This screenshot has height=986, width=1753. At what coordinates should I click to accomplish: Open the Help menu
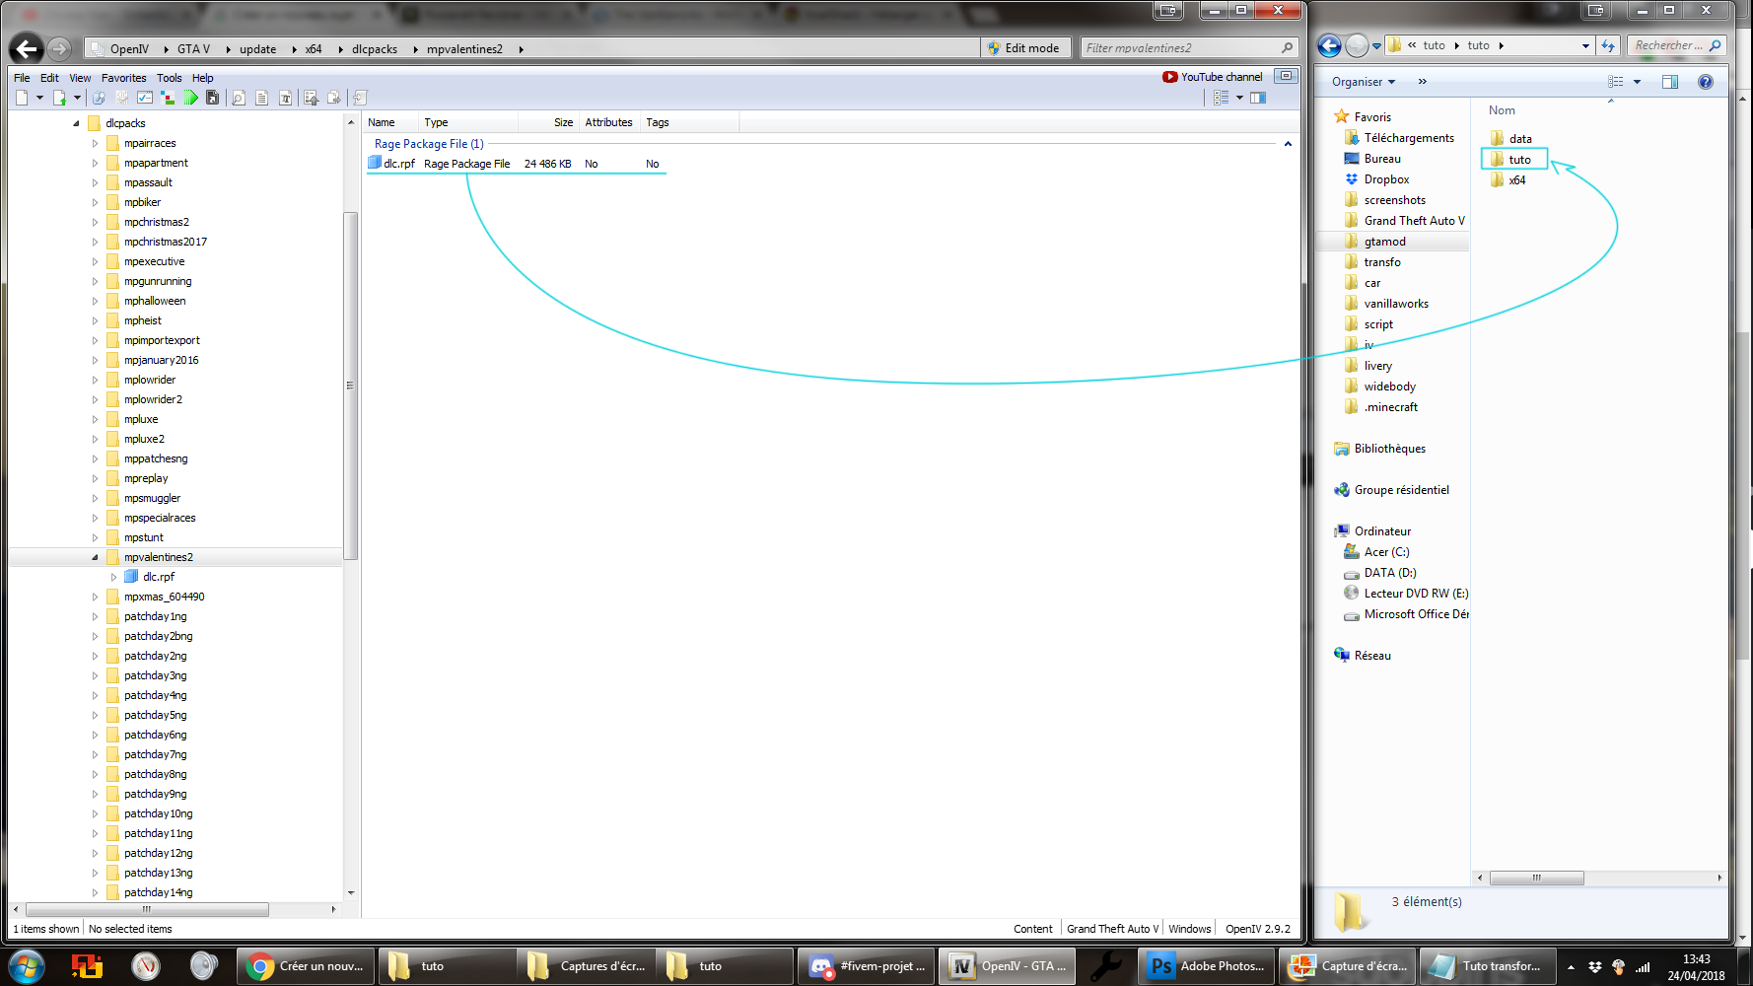click(x=202, y=78)
